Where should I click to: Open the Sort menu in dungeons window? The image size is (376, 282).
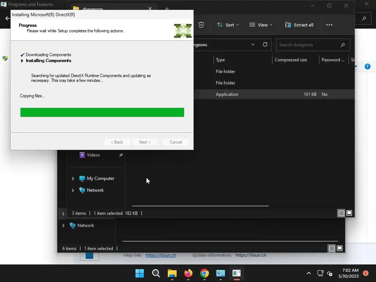click(228, 25)
